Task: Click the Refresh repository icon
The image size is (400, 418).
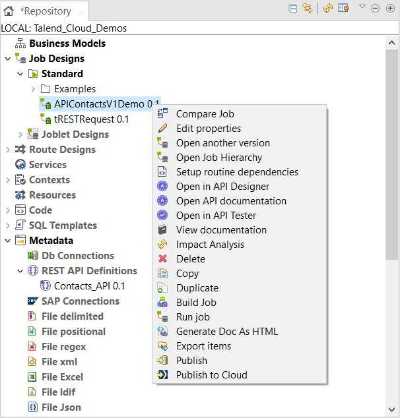Action: click(x=328, y=8)
